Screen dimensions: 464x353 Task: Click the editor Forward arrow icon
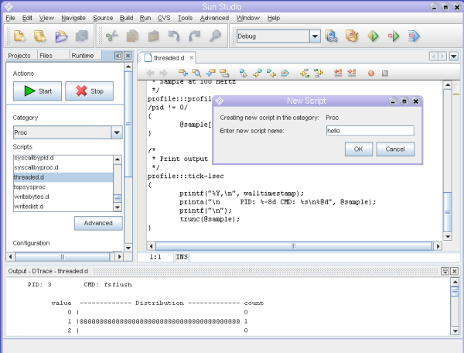click(164, 73)
